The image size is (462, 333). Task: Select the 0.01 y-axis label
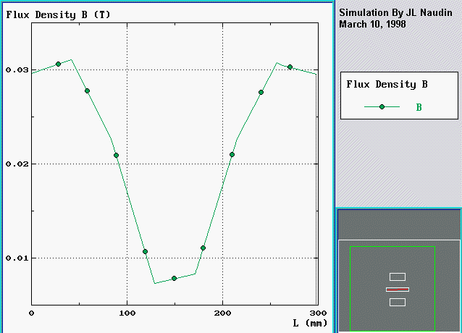17,258
